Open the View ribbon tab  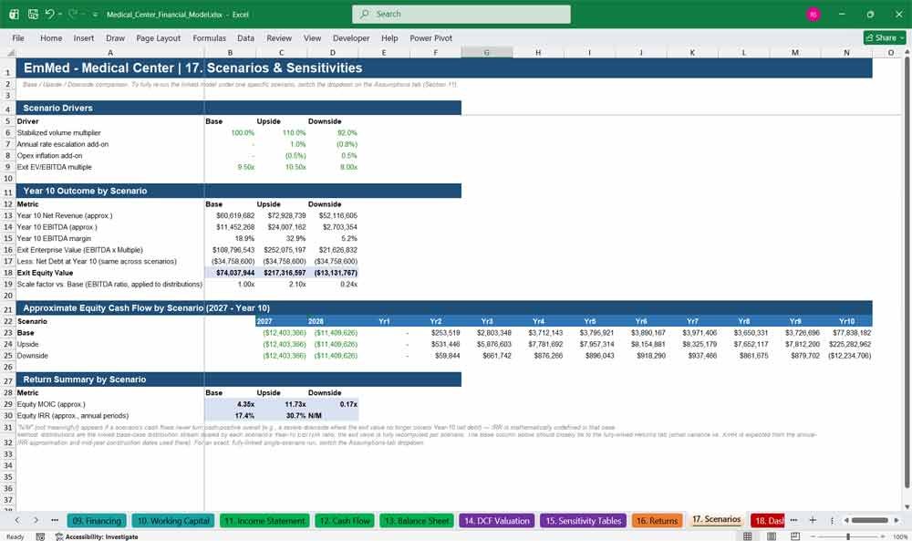(312, 37)
